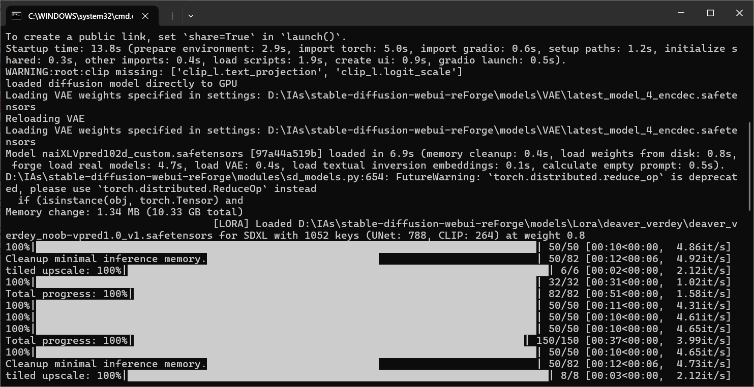Click the Total progress 82/82 bar
754x387 pixels.
(x=336, y=294)
